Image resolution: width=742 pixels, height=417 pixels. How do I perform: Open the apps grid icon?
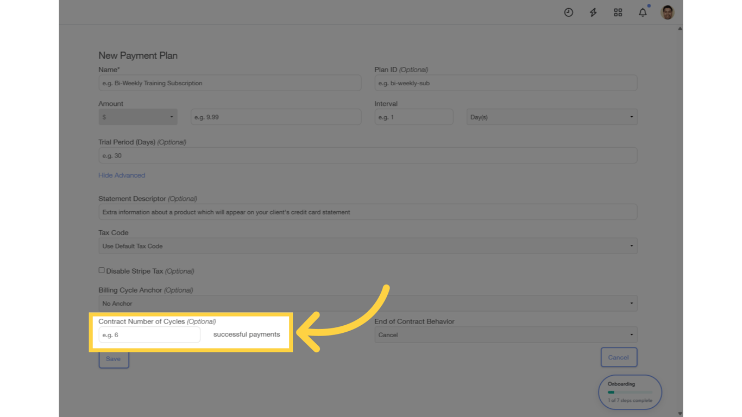(618, 12)
